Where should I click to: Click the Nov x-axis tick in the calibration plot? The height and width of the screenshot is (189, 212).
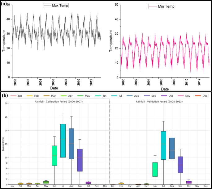(97, 186)
